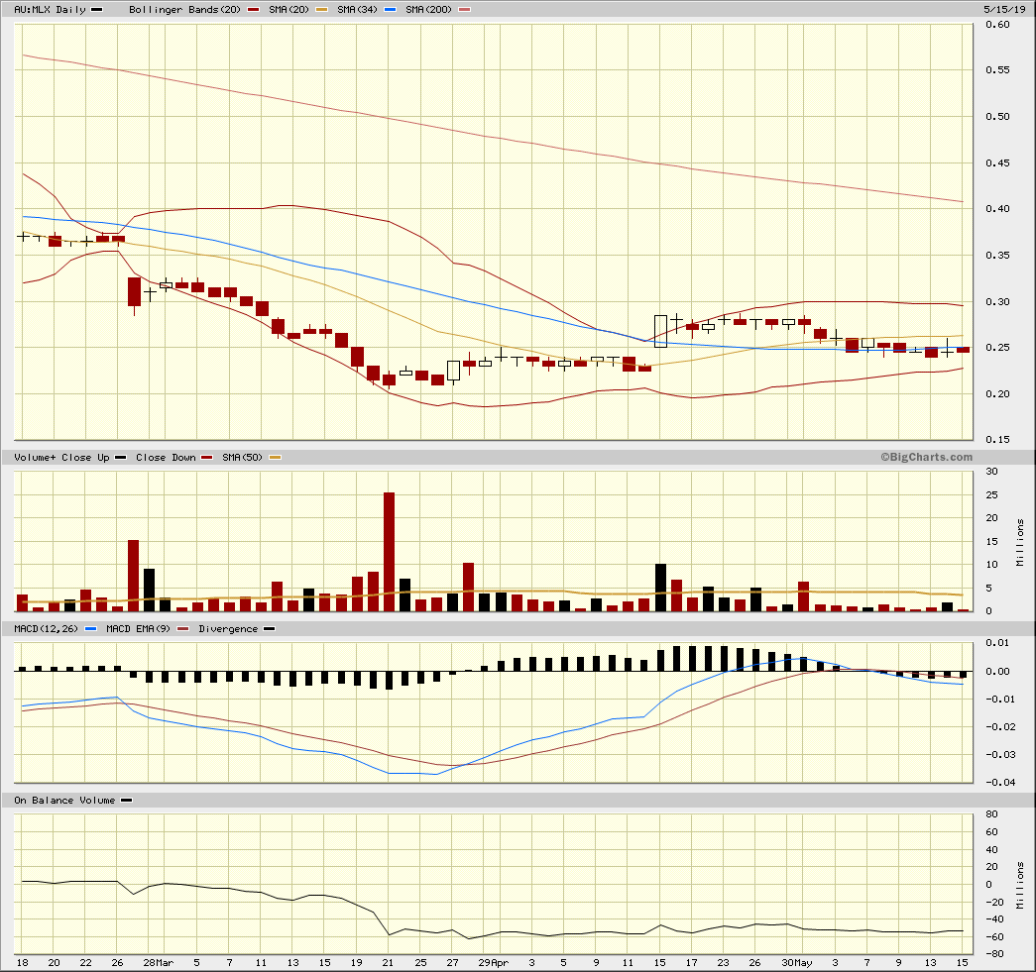The image size is (1036, 972).
Task: Click the 0.60 price axis label
Action: [997, 25]
